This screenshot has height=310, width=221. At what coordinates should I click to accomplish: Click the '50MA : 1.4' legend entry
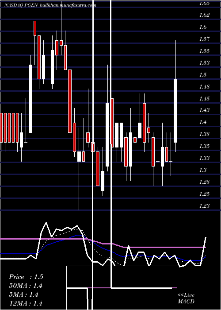coord(26,286)
